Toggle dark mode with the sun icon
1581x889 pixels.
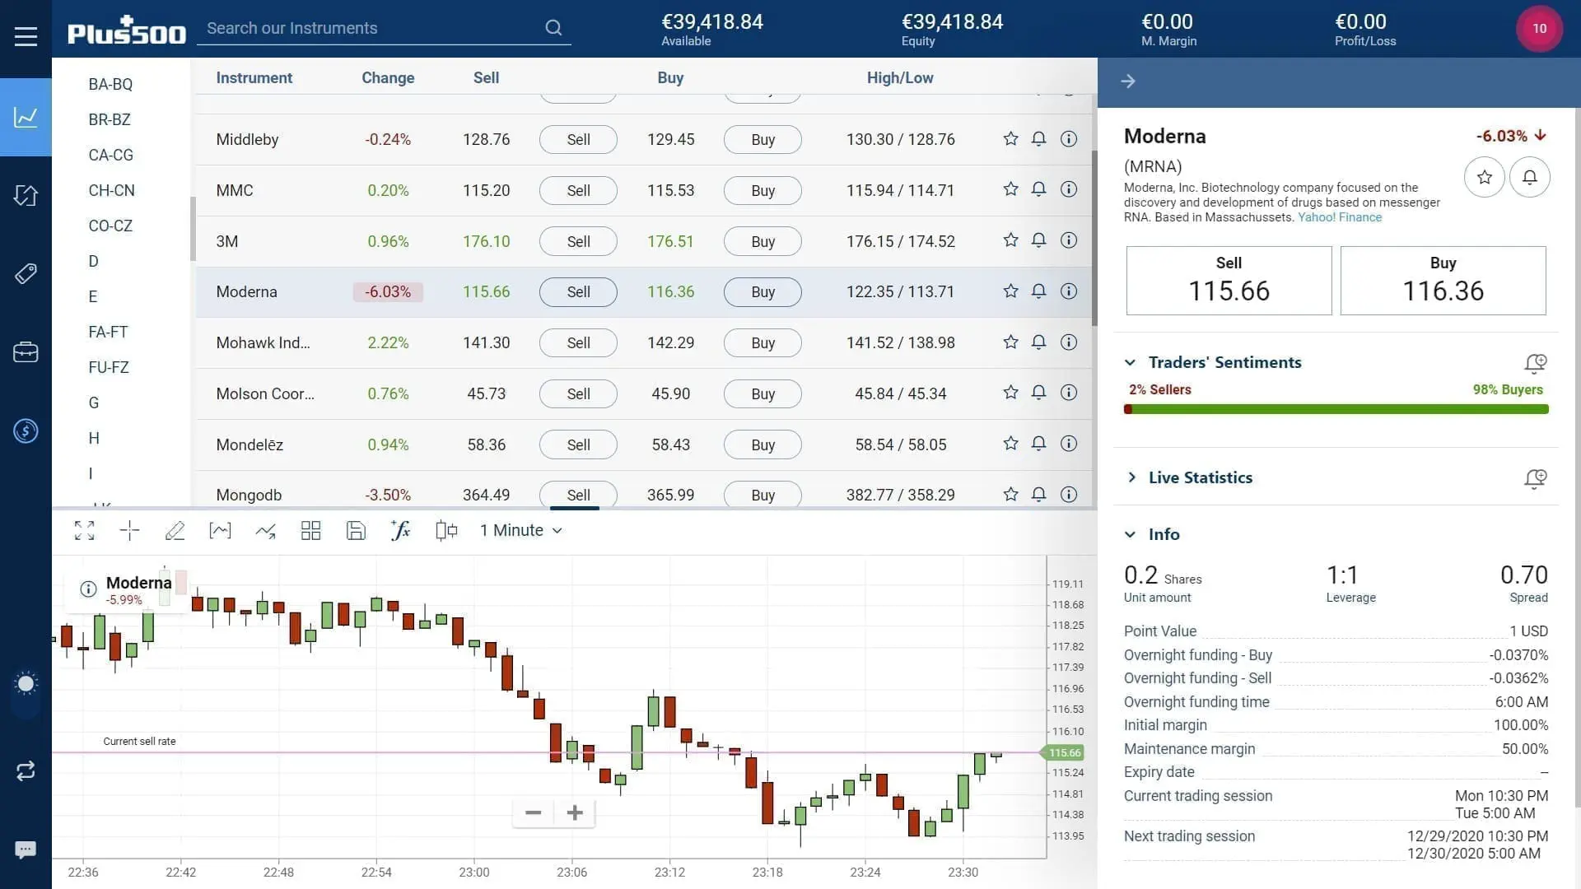pos(26,683)
